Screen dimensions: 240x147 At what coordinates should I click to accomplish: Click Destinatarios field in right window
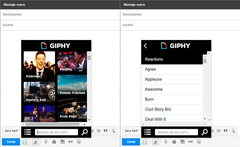180,14
